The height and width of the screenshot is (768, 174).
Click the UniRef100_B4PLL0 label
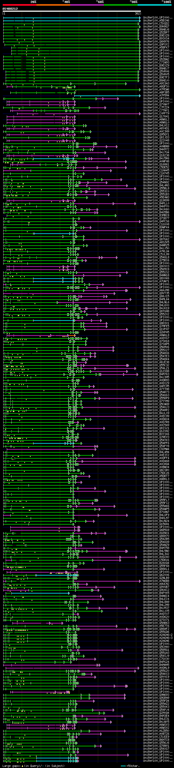tap(156, 203)
